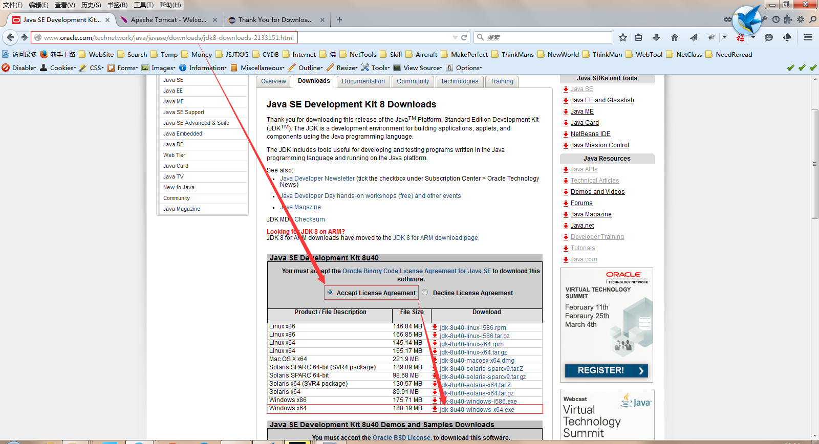Click the bug extension icon in toolbar

coord(712,37)
